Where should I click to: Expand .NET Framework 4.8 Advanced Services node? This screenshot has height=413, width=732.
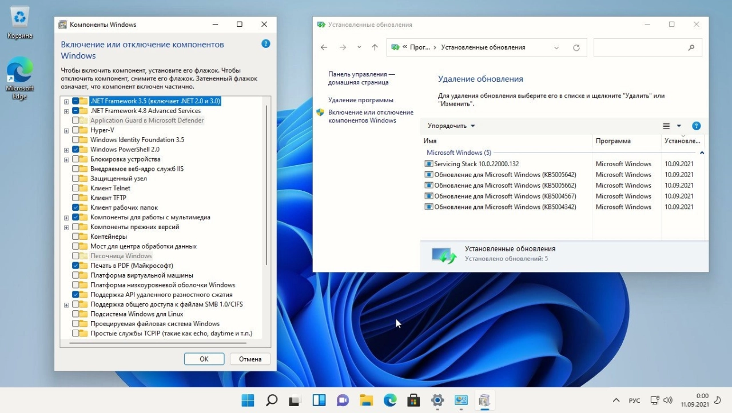coord(66,111)
